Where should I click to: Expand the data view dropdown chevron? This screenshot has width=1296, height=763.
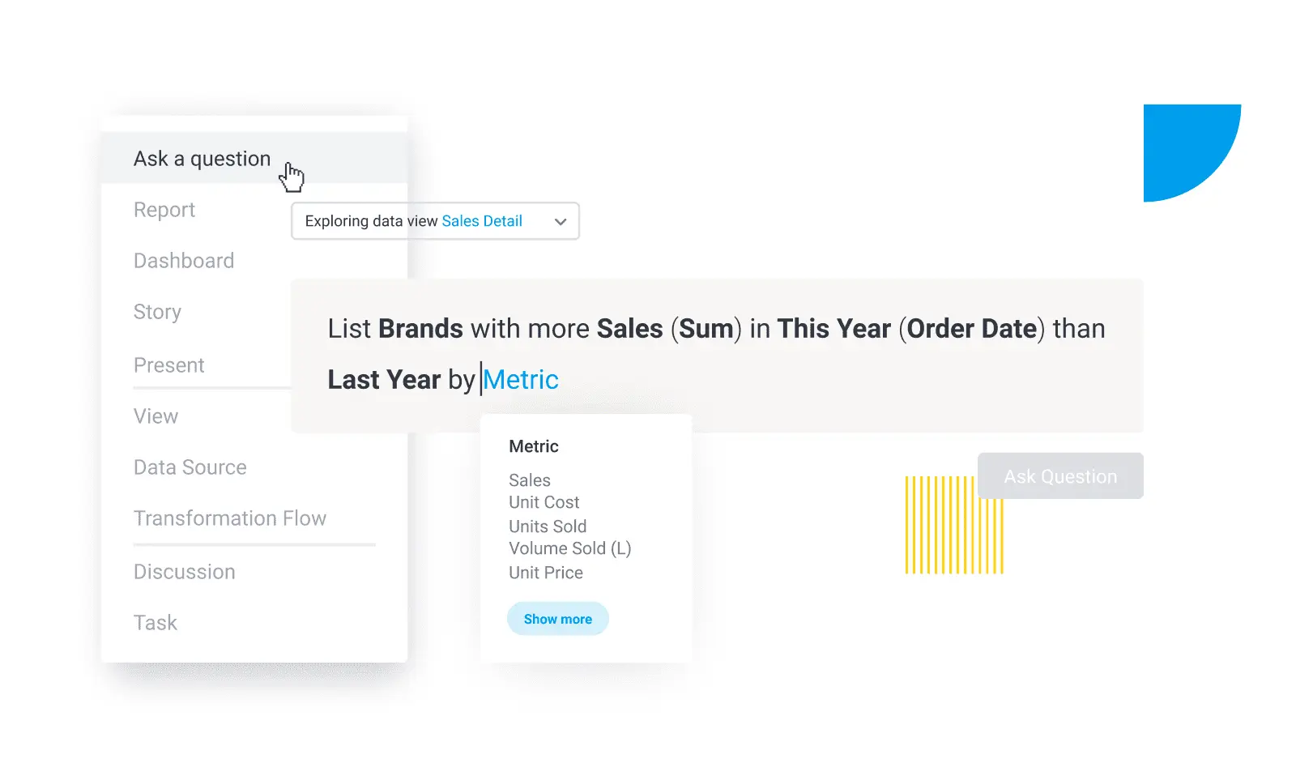click(561, 222)
